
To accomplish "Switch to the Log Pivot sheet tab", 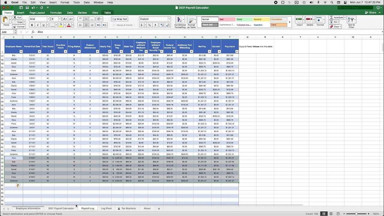I will tap(106, 208).
